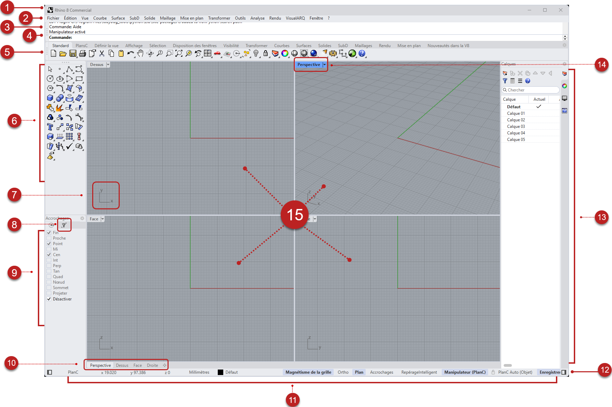The height and width of the screenshot is (407, 612).
Task: Select the Box solid tool in sidebar
Action: click(x=50, y=98)
